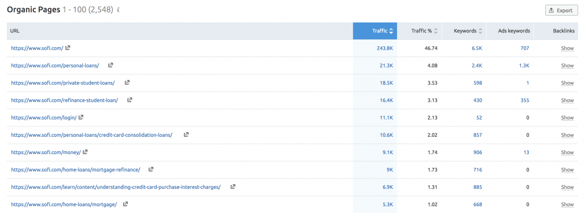Open the sofi.com/money/ URL link

click(x=46, y=152)
